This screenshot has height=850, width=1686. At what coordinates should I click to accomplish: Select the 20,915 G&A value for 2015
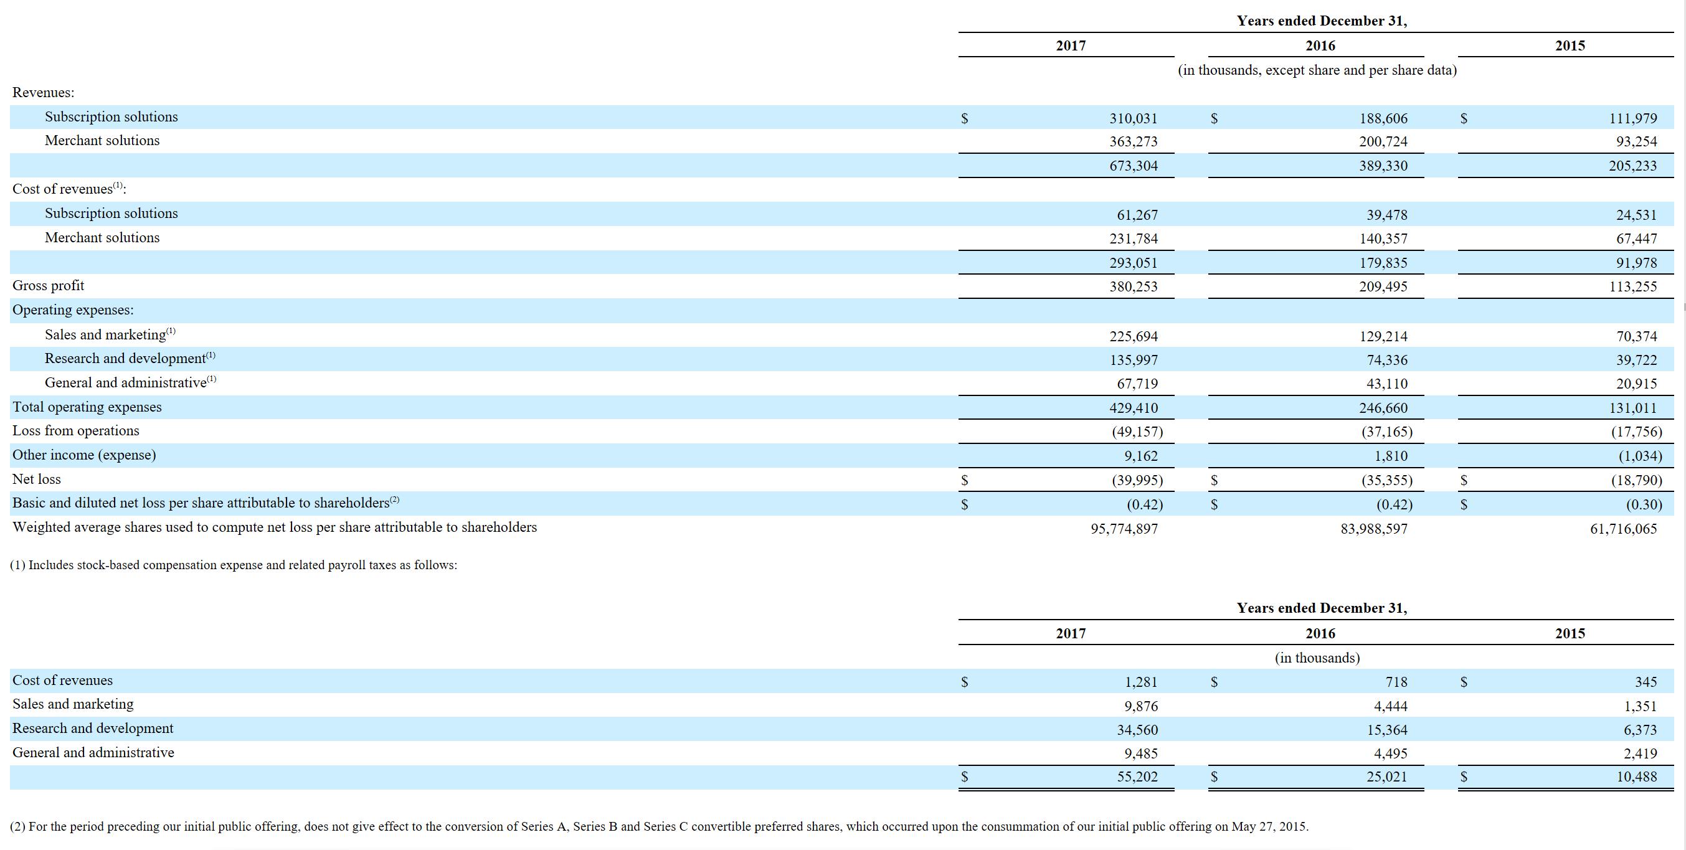tap(1636, 384)
